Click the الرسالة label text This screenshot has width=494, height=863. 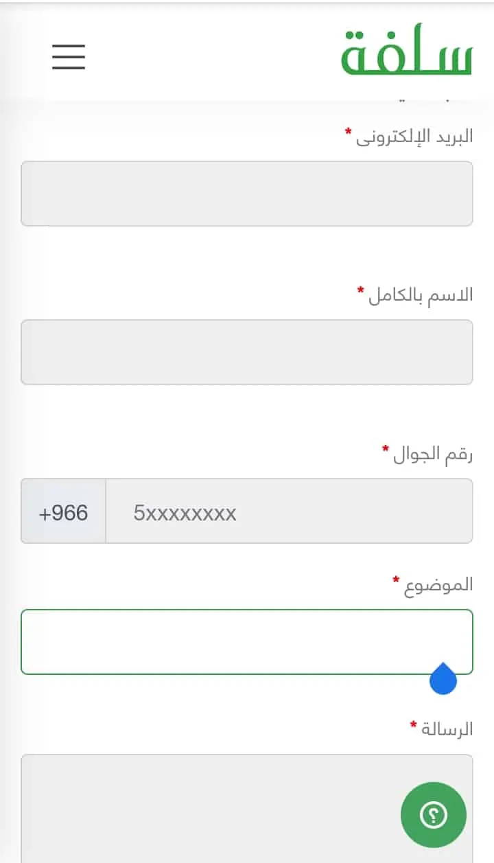pos(447,729)
